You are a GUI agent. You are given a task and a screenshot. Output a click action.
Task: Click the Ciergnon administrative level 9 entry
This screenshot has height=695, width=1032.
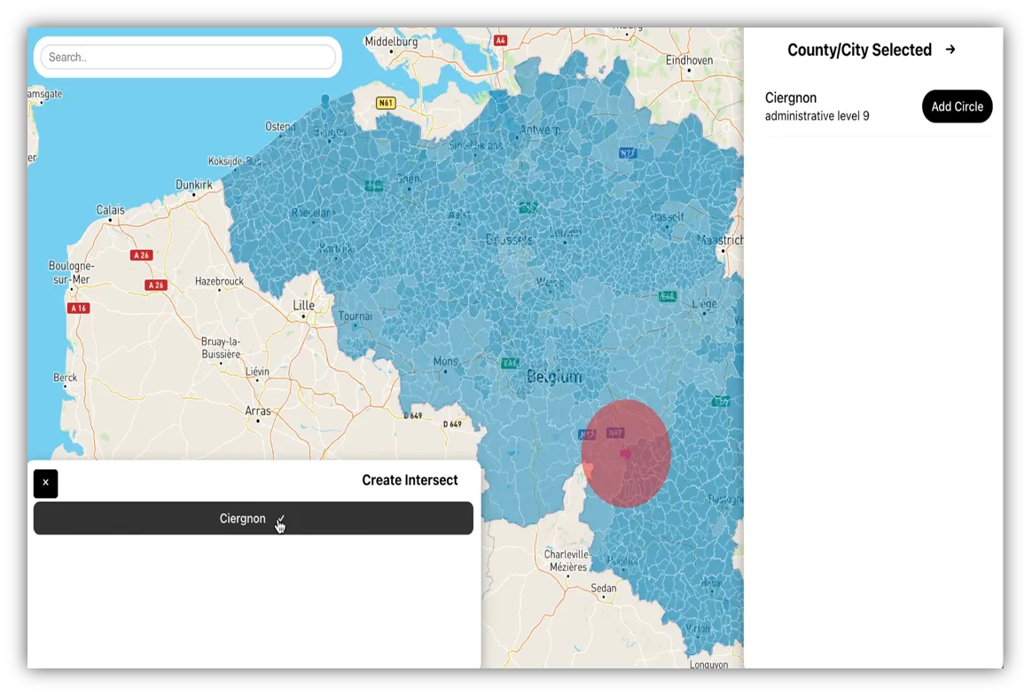click(x=817, y=105)
